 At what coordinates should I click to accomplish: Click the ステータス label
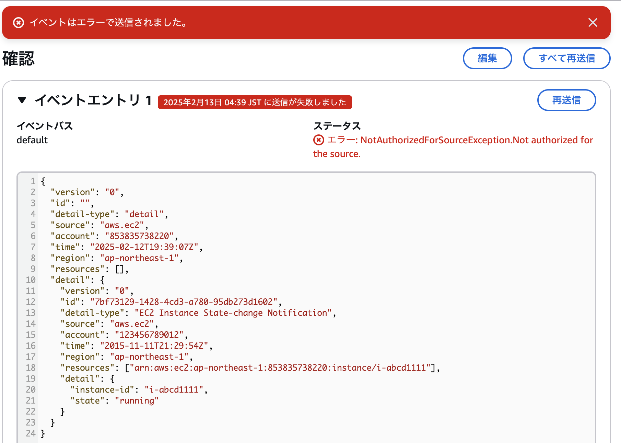(337, 126)
